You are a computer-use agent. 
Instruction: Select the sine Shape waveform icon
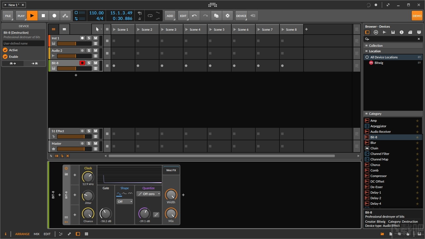[119, 194]
